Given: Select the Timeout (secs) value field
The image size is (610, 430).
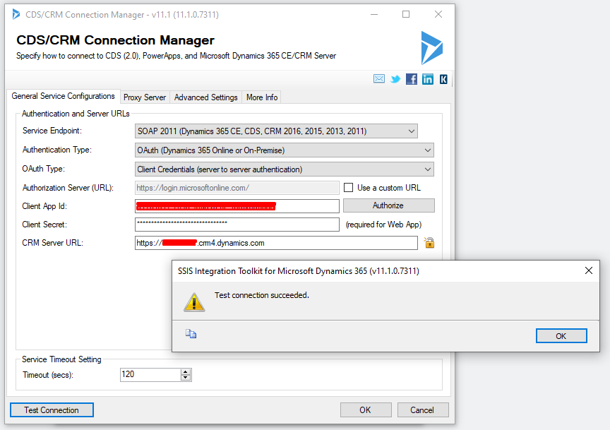Looking at the screenshot, I should tap(150, 374).
